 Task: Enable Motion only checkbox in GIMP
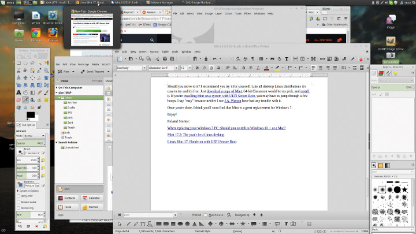pos(18,208)
